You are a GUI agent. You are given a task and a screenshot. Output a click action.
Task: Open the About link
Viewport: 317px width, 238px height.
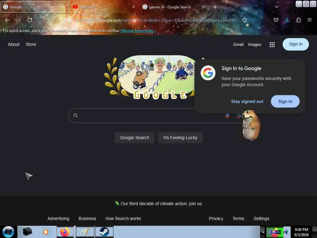(x=14, y=44)
